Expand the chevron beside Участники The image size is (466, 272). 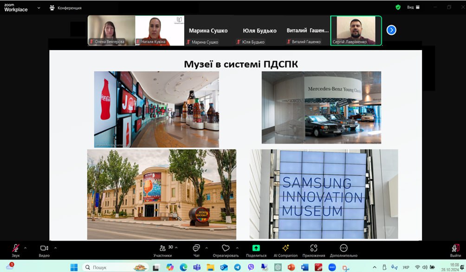[176, 247]
